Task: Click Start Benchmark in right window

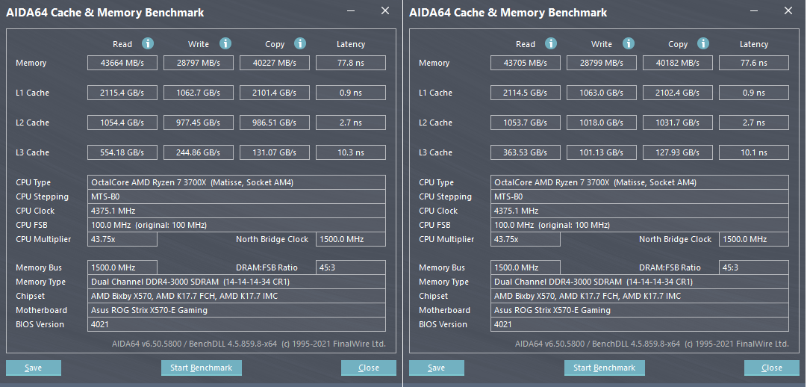Action: (604, 368)
